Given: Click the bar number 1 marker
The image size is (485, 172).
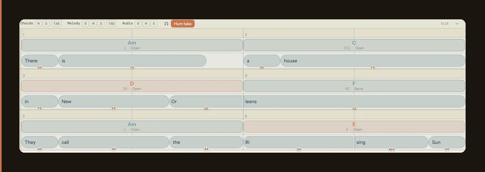Looking at the screenshot, I should click(23, 35).
